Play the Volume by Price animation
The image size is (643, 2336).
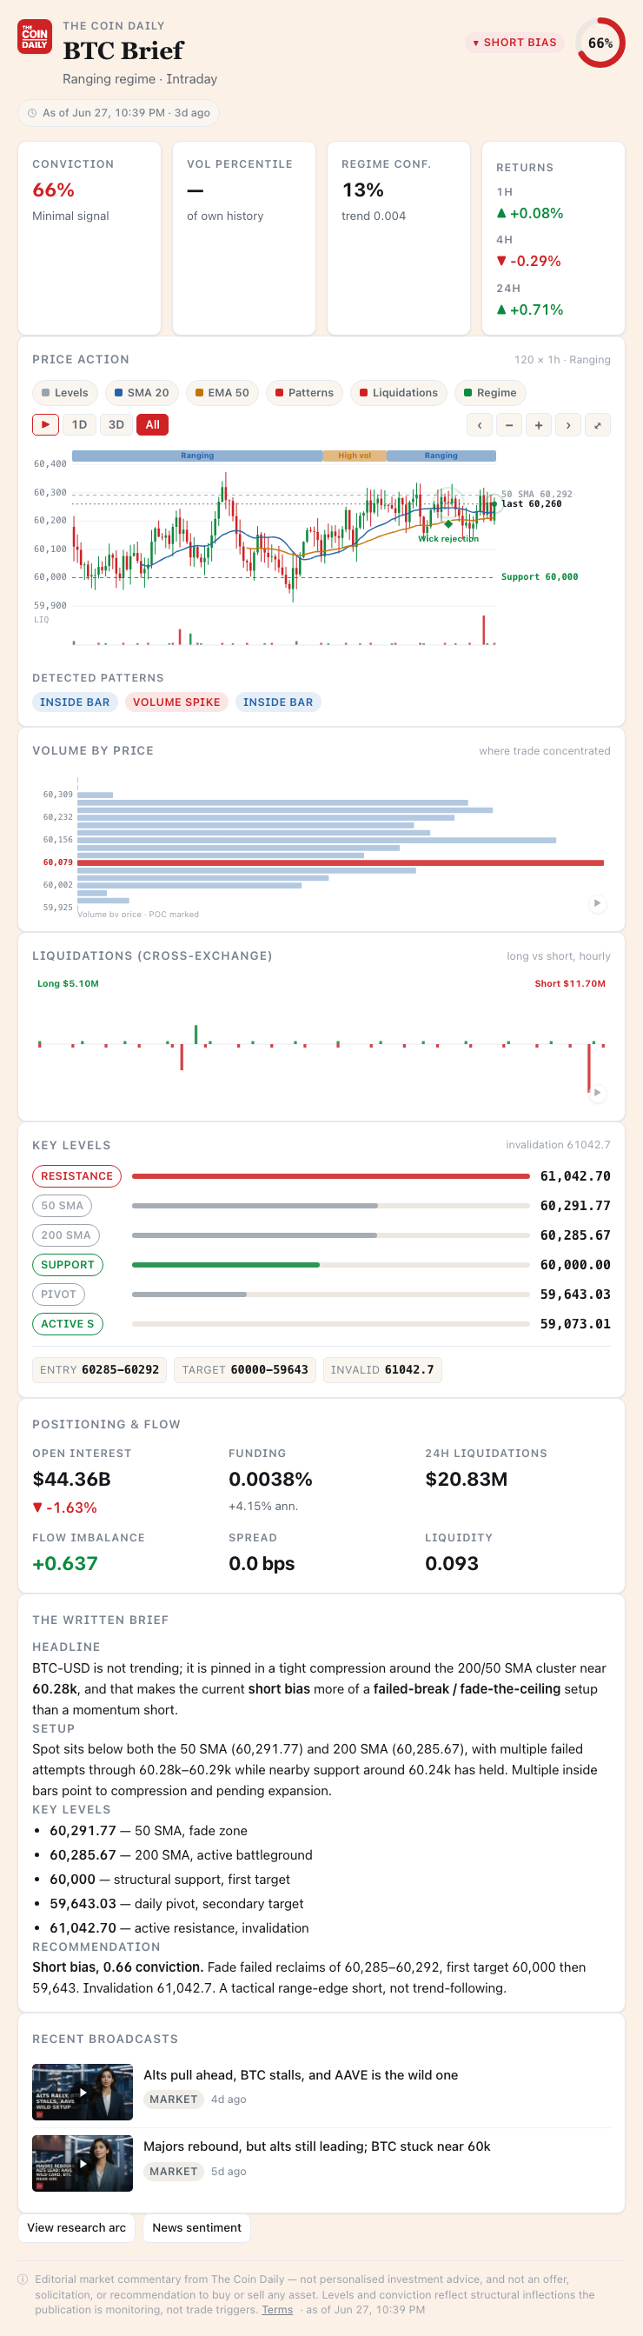(597, 903)
